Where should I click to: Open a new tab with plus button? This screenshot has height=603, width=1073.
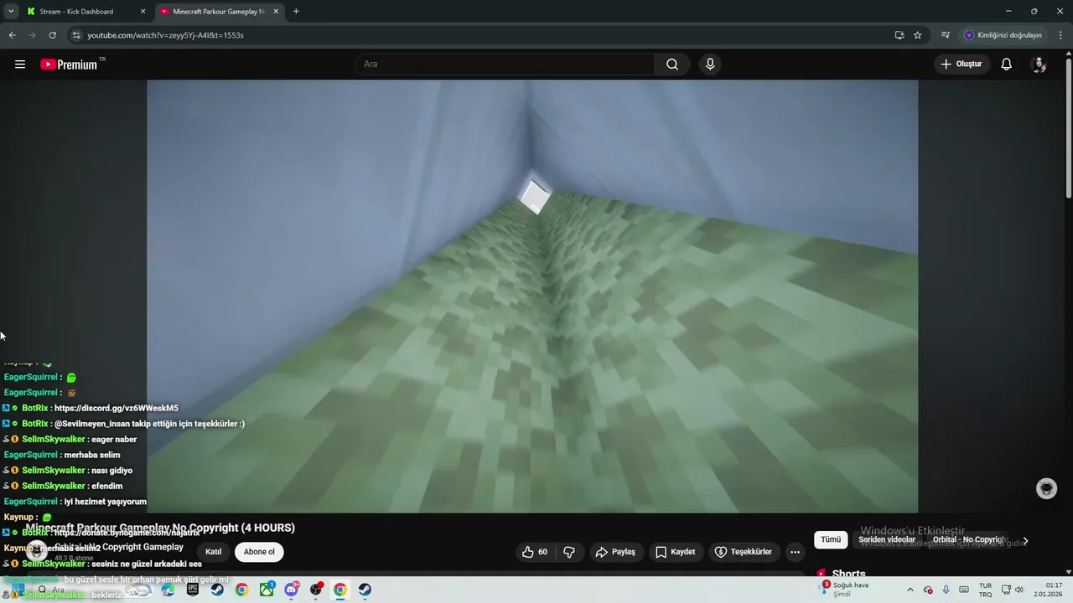click(x=296, y=12)
